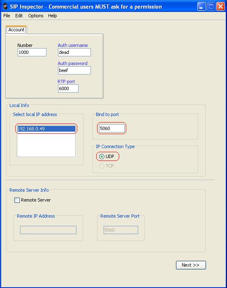Open the Options menu
227x288 pixels.
36,16
